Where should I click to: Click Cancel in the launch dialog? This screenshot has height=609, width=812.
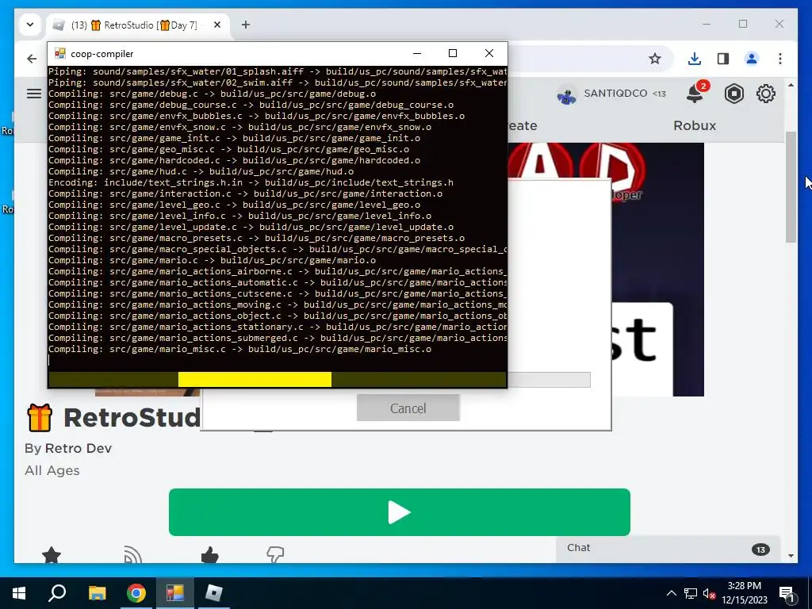[x=408, y=408]
